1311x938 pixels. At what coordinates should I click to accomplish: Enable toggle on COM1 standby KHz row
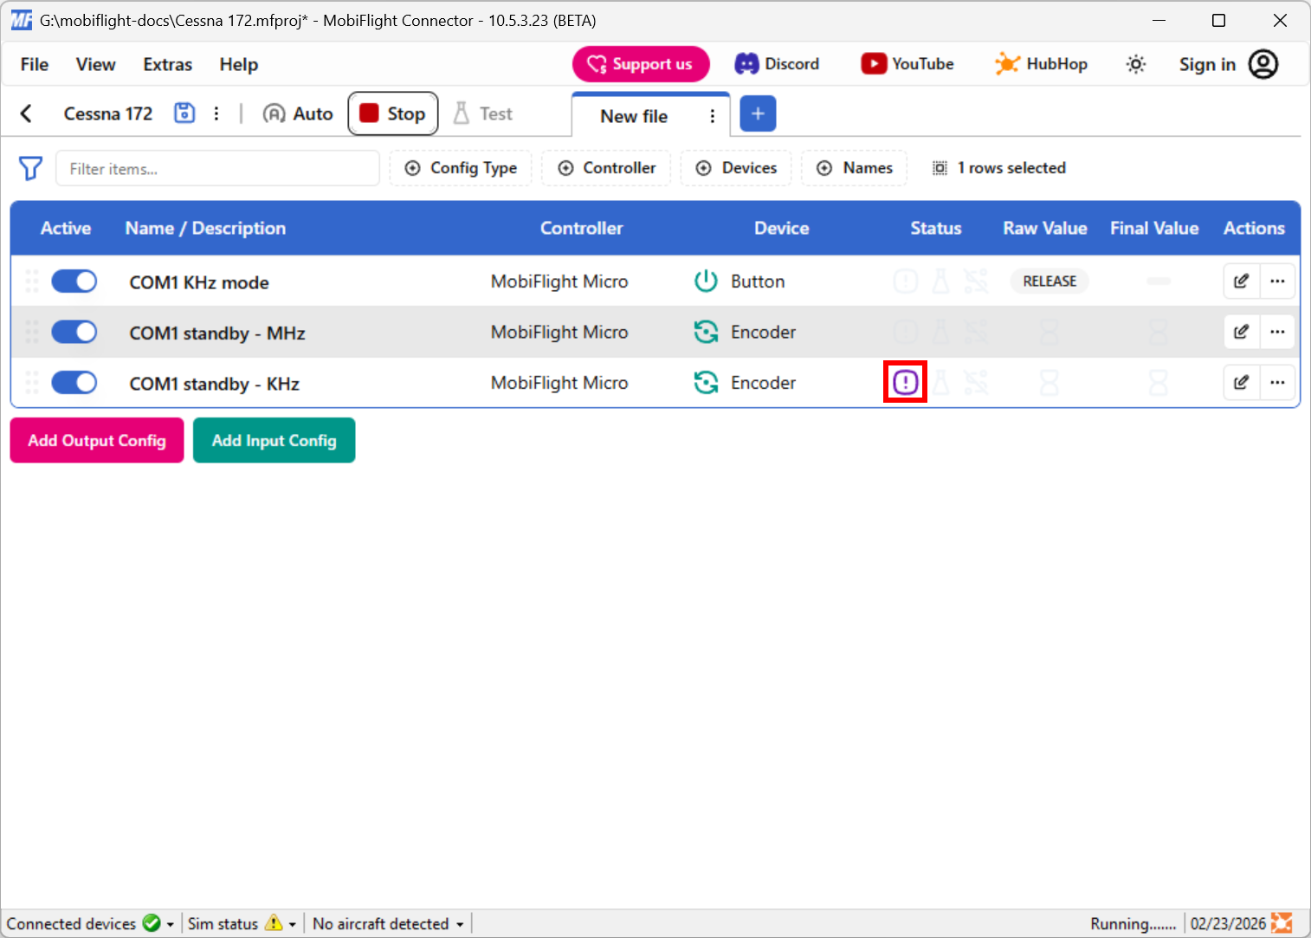(x=74, y=382)
